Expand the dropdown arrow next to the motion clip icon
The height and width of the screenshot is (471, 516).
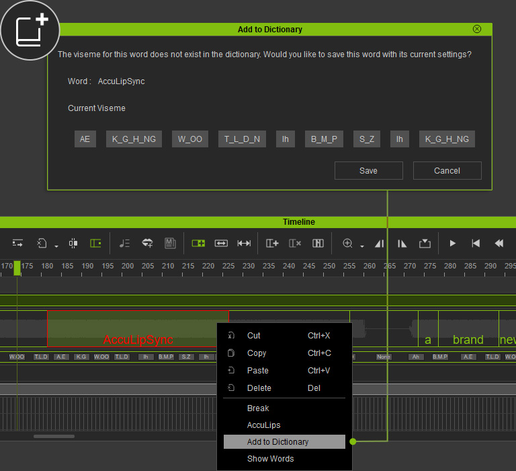(x=56, y=246)
